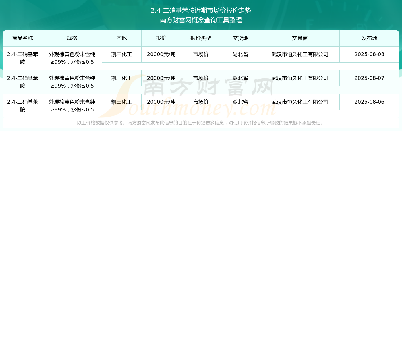The width and height of the screenshot is (402, 346).
Task: Click the subtitle 南方财富网概念查询工具整理
Action: click(201, 20)
